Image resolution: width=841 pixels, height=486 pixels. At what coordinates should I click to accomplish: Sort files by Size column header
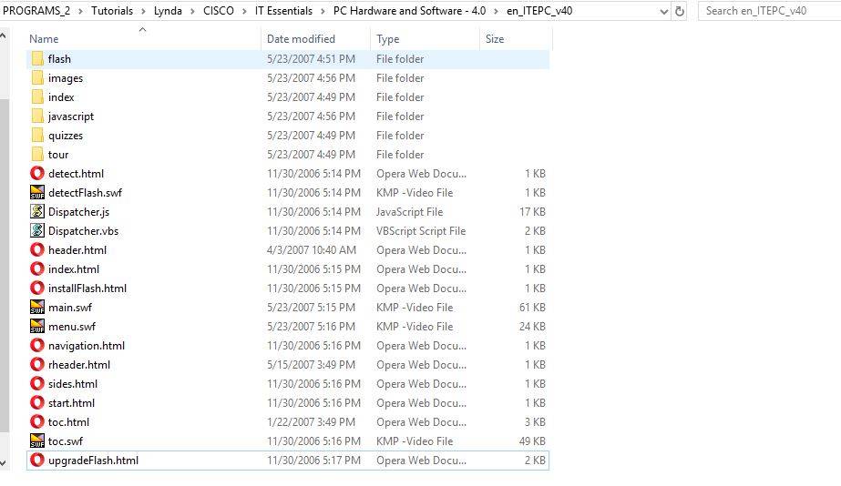click(x=516, y=38)
